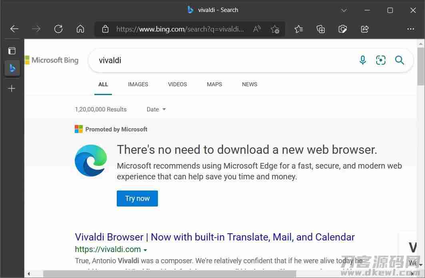Viewport: 425px width, 278px height.
Task: Click the Microsoft Bing logo
Action: click(52, 60)
